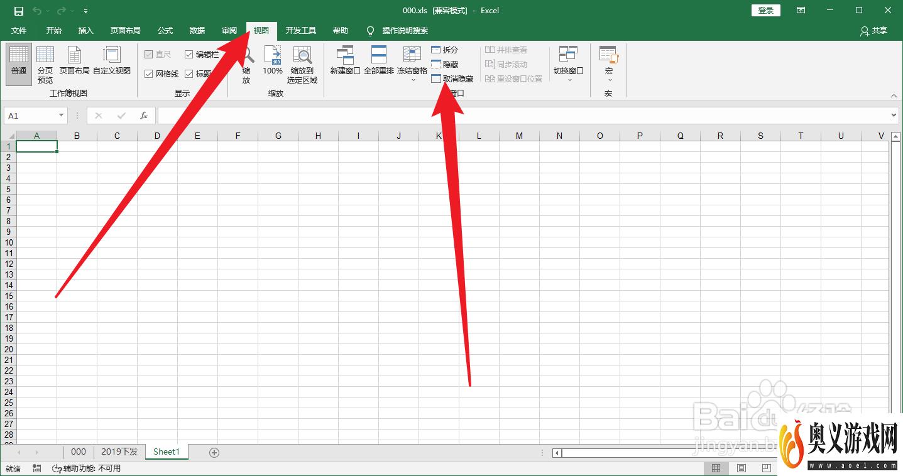Viewport: 903px width, 476px height.
Task: Click Hide (隐藏) window button
Action: coord(445,64)
